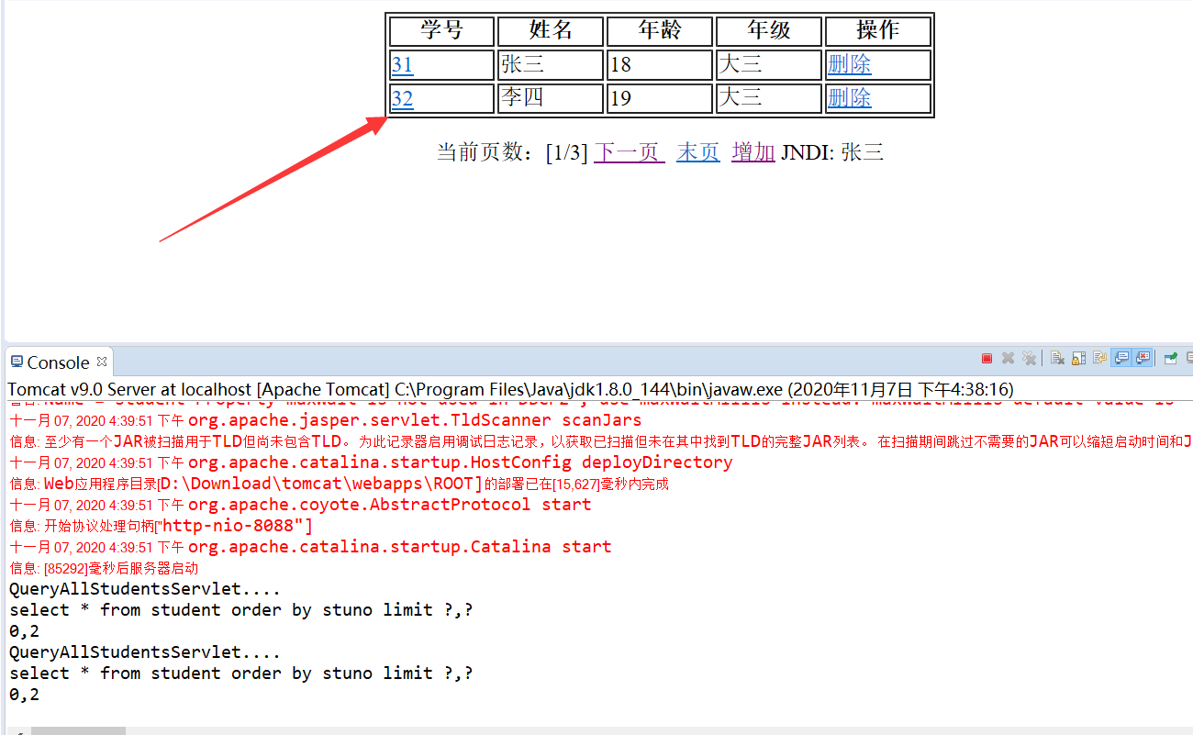This screenshot has width=1193, height=735.
Task: Enable word wrap in the console
Action: coord(1099,358)
